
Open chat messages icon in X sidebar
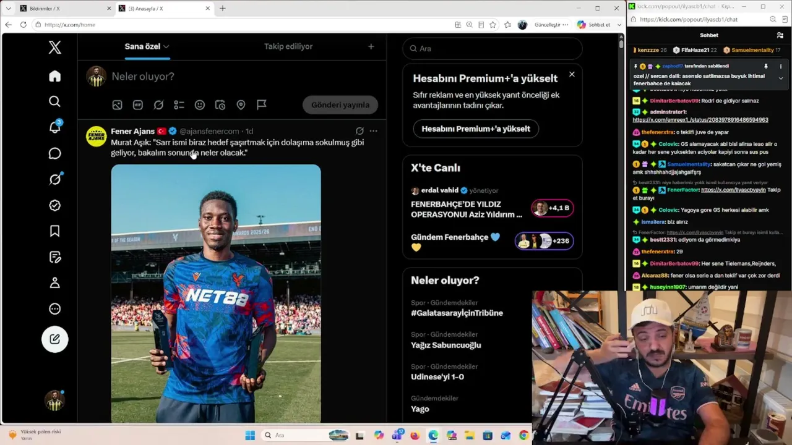[55, 153]
